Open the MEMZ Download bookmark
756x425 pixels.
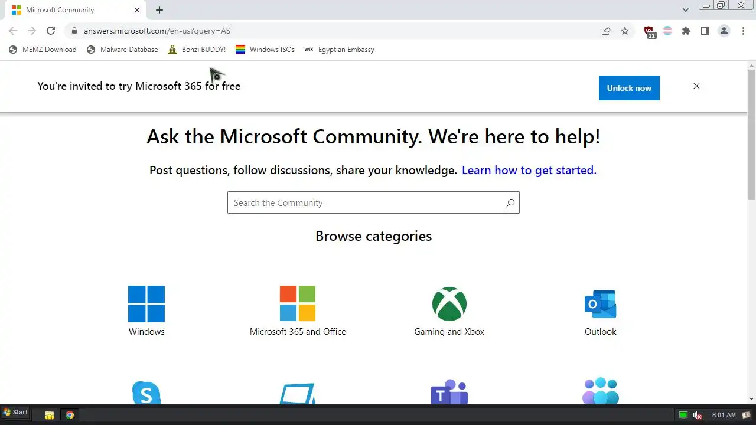(x=43, y=50)
